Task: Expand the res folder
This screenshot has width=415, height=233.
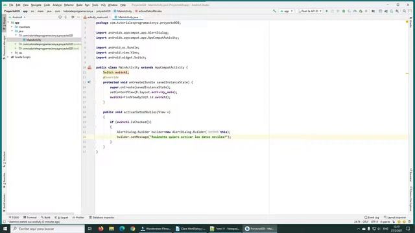Action: [12, 53]
